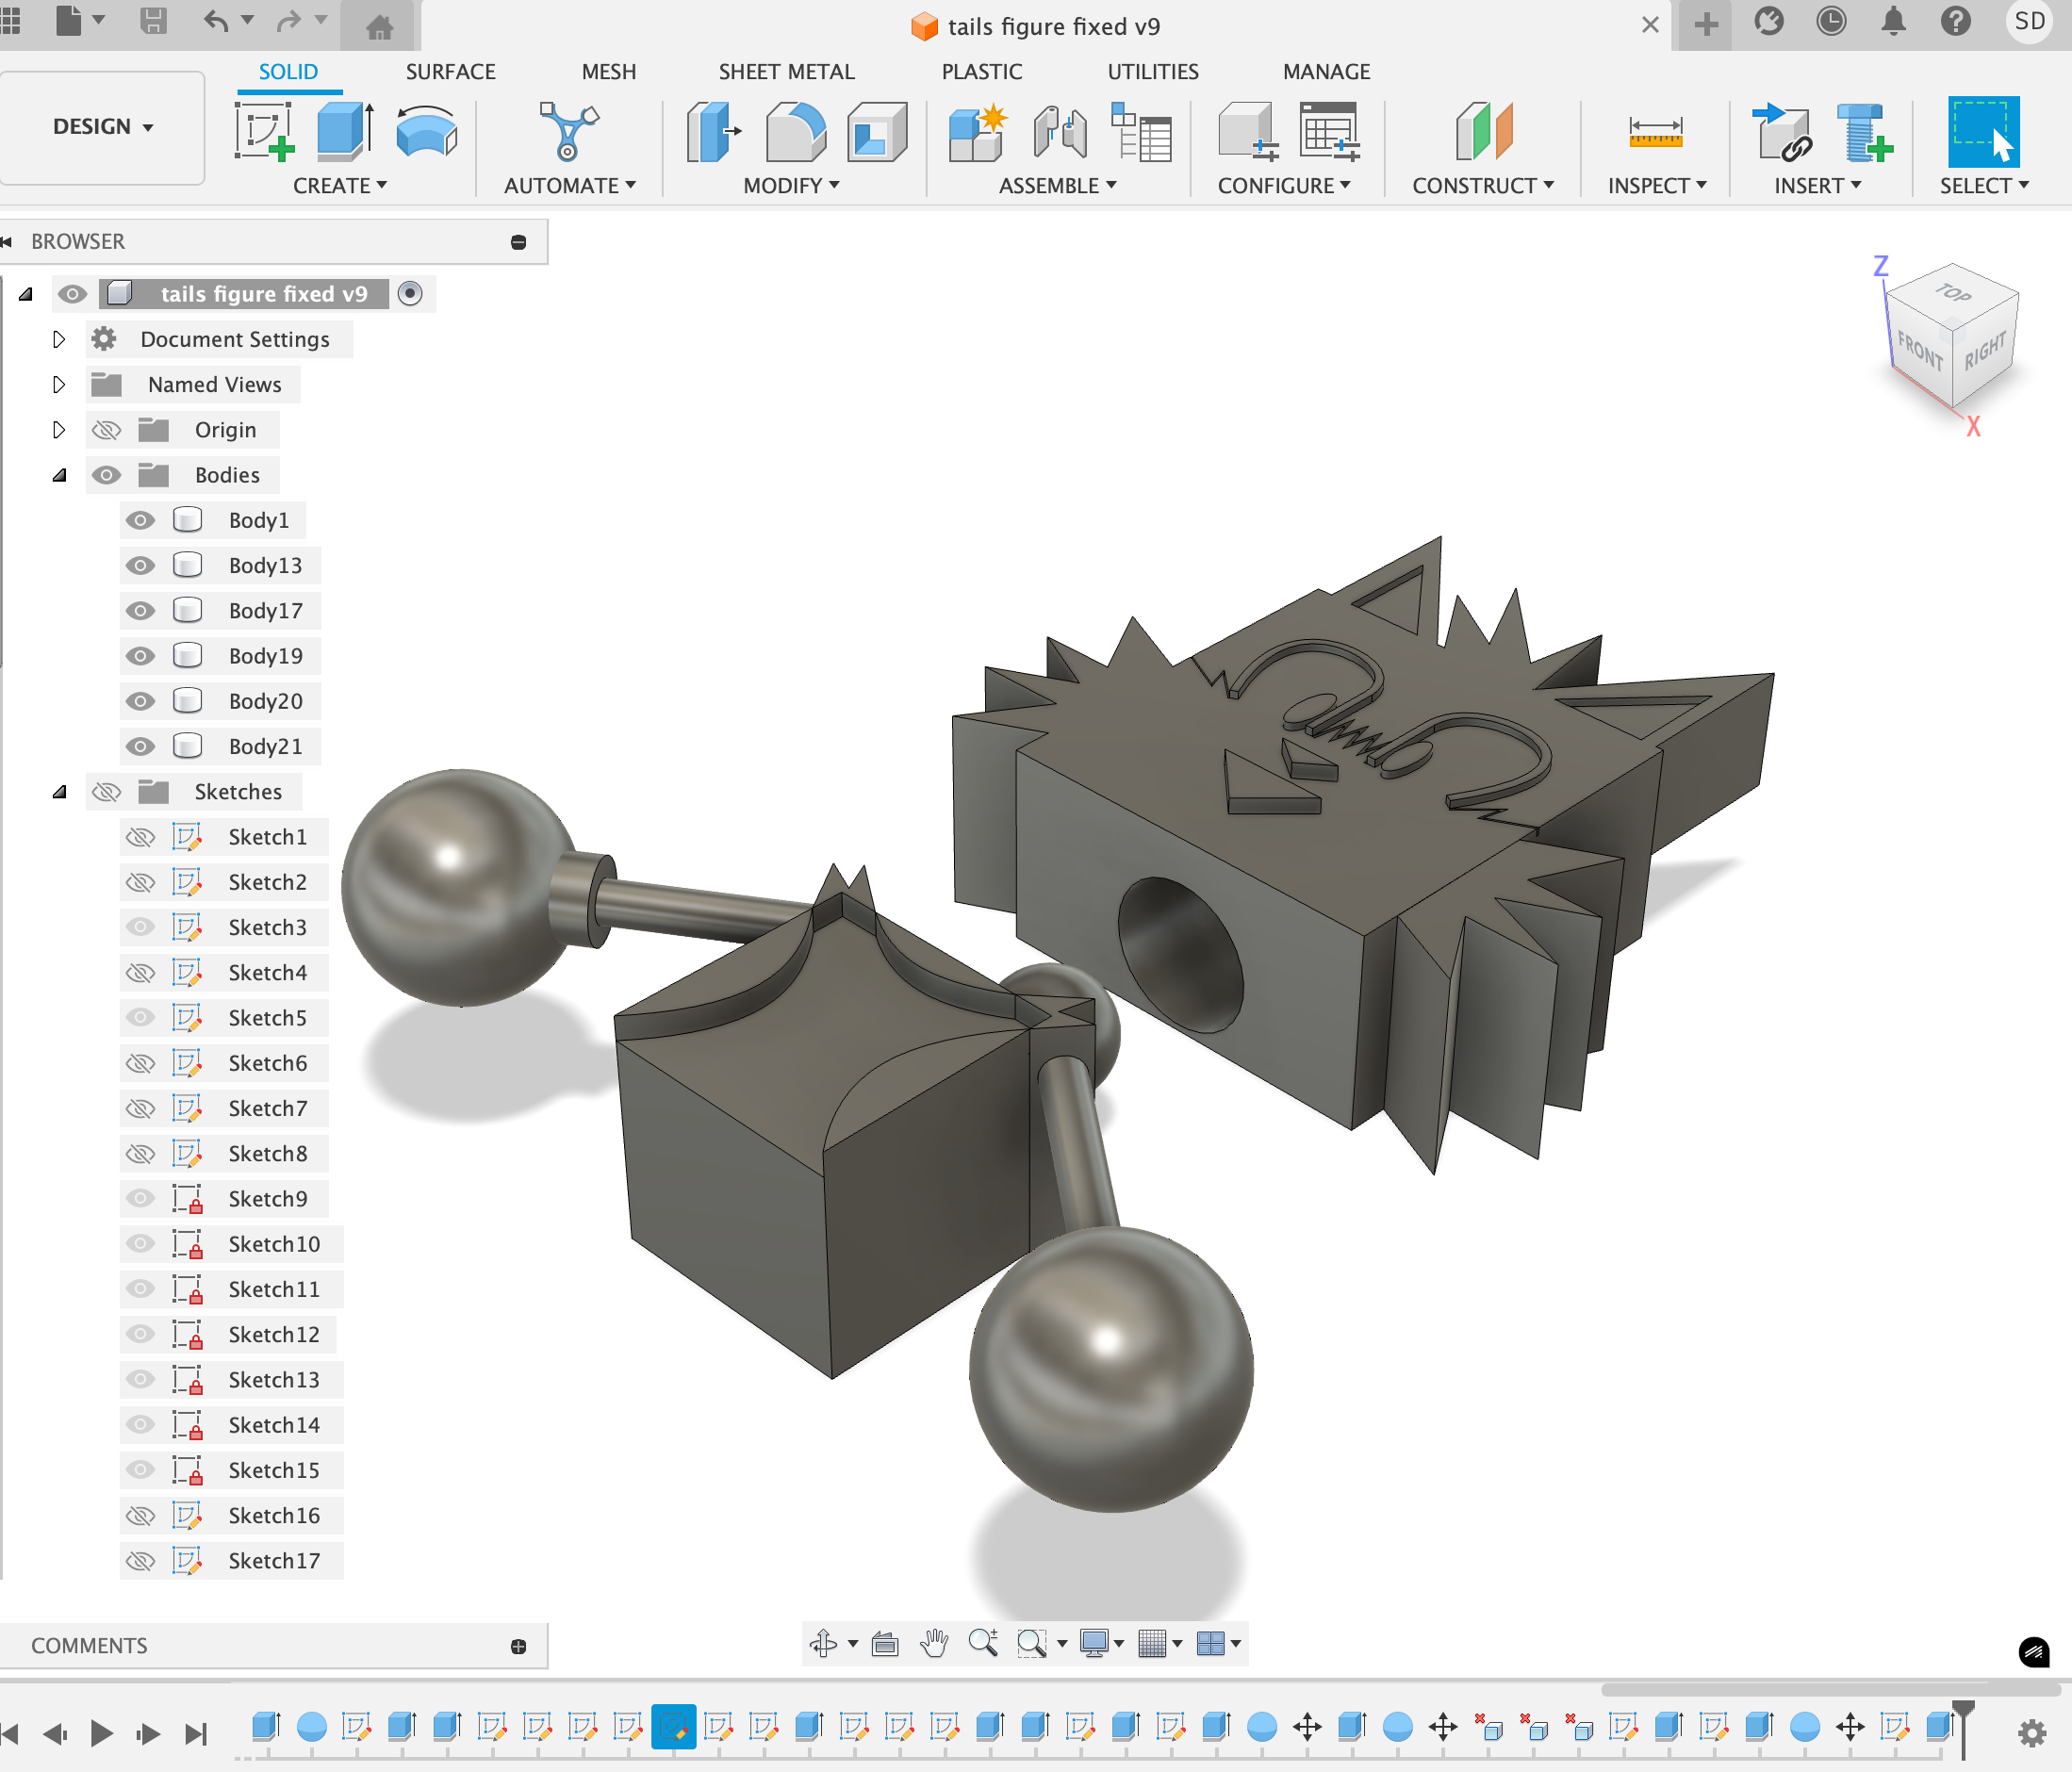Hide Body13 using its eye icon
This screenshot has height=1772, width=2072.
140,566
